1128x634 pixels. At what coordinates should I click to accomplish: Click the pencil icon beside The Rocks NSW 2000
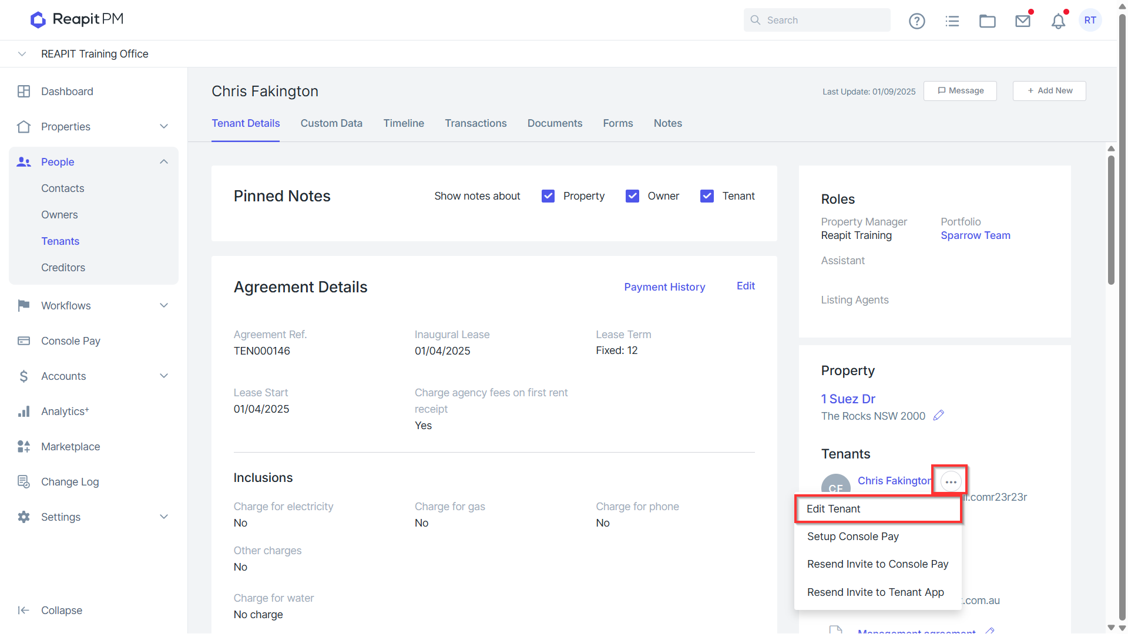938,415
